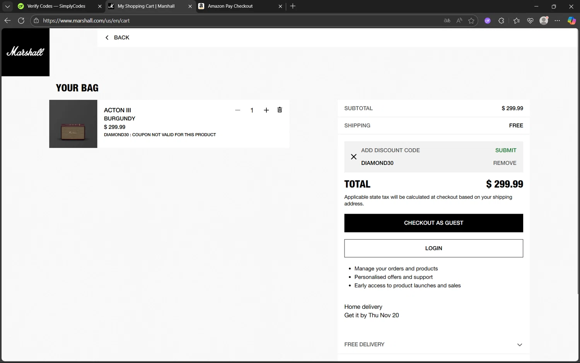Click the SHIPPING FREE row
The image size is (580, 363).
pos(433,125)
